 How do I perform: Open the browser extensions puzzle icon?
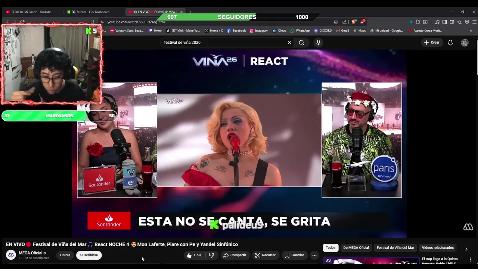[x=418, y=22]
